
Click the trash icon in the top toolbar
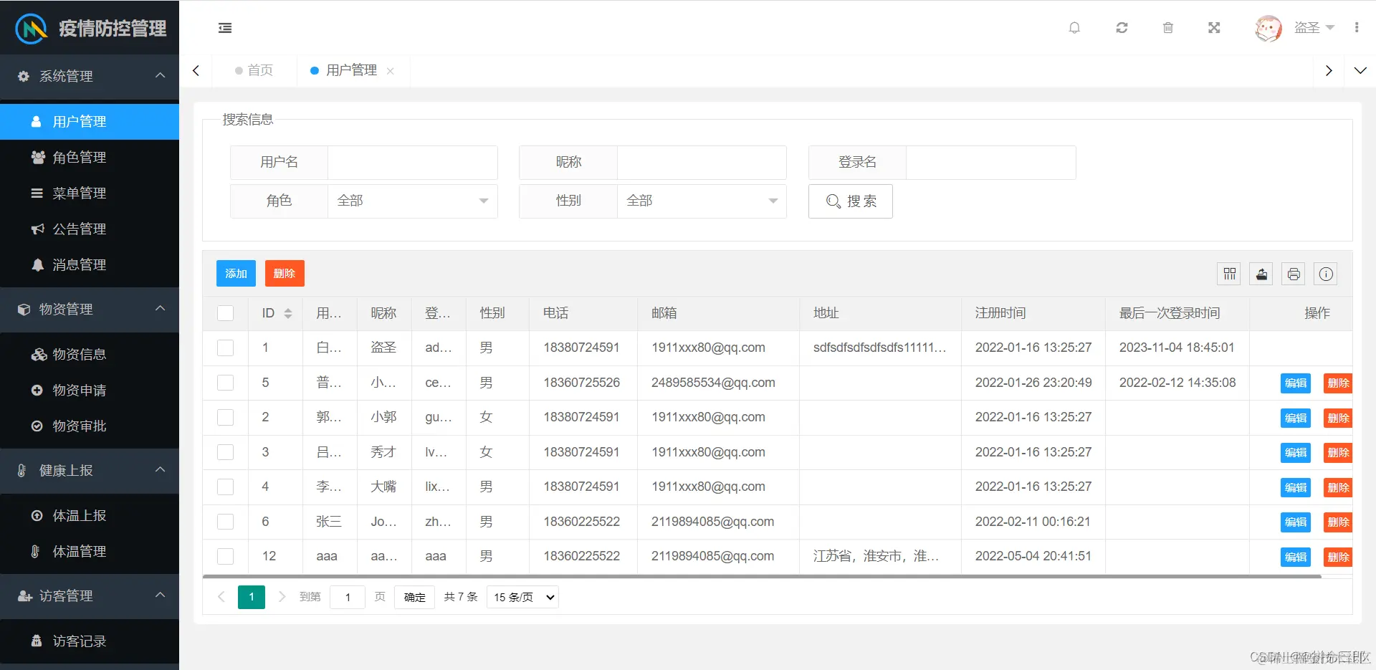pyautogui.click(x=1167, y=28)
